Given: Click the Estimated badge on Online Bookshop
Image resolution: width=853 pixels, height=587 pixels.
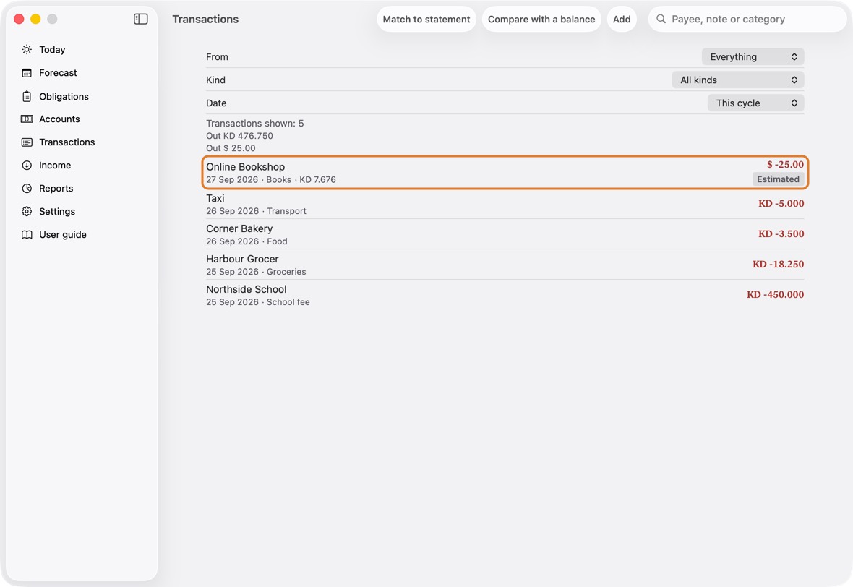Looking at the screenshot, I should 778,179.
